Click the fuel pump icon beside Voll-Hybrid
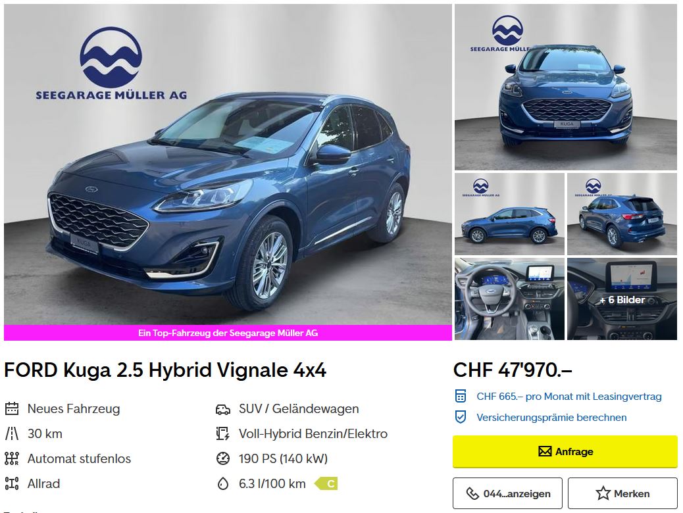Image resolution: width=683 pixels, height=513 pixels. 222,433
